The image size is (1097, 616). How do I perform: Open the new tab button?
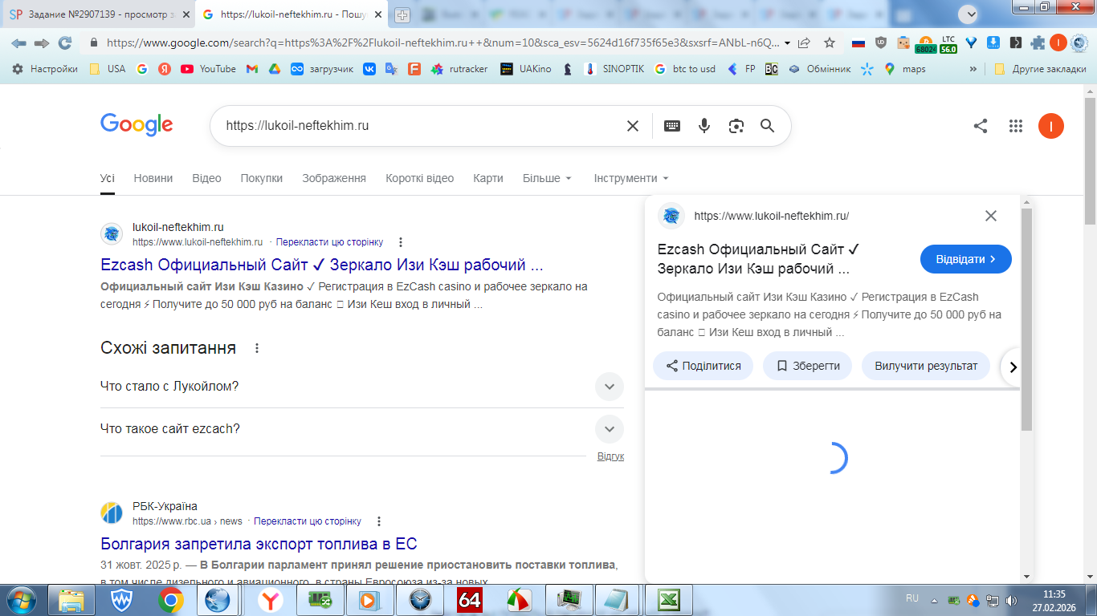point(402,14)
